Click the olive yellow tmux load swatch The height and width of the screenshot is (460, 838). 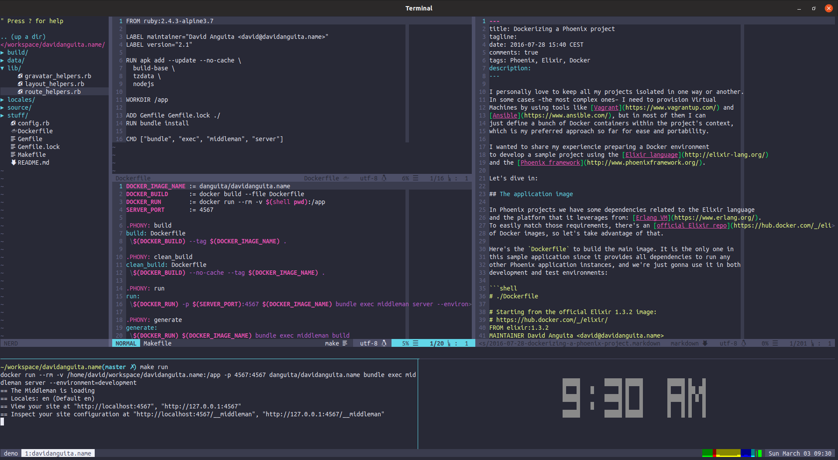(728, 453)
